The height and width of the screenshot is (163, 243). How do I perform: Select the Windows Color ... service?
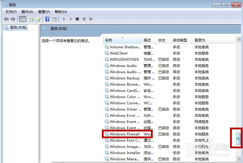pyautogui.click(x=156, y=97)
